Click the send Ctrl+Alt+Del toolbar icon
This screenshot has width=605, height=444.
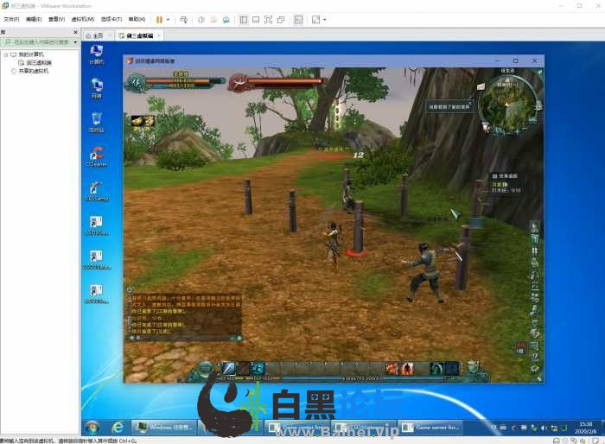point(183,19)
